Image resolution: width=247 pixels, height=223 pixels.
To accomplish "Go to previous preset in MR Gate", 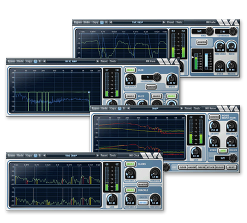I will pyautogui.click(x=110, y=22).
